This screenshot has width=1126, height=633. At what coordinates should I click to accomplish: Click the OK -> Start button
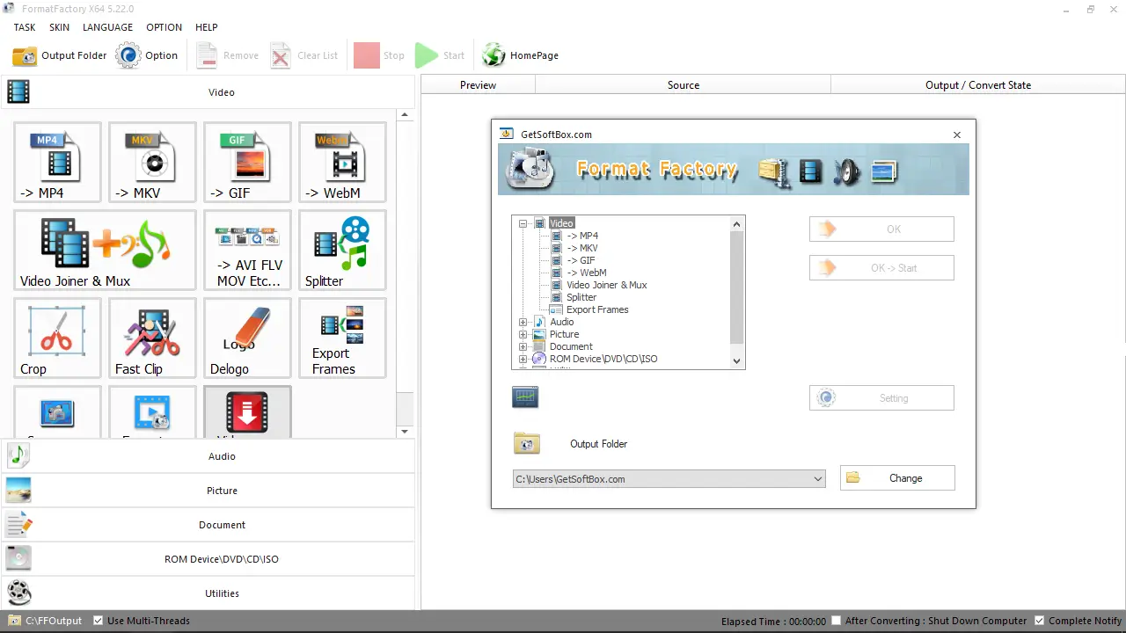881,268
